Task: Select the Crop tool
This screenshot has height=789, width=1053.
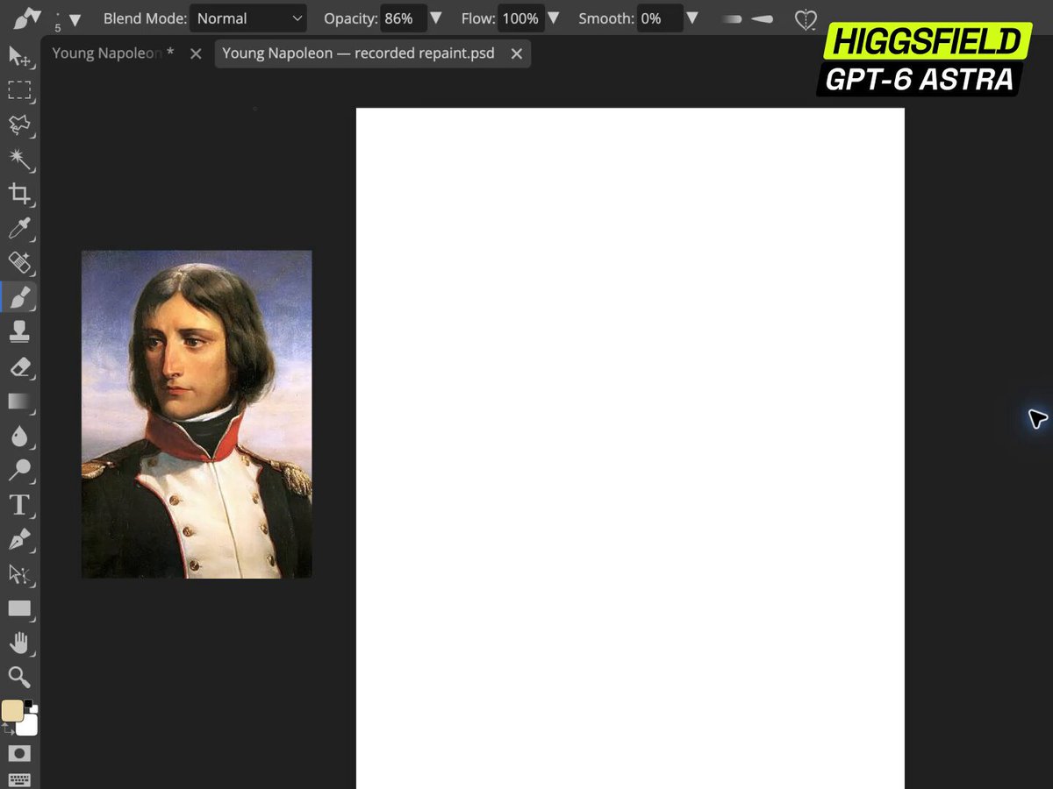Action: click(x=19, y=194)
